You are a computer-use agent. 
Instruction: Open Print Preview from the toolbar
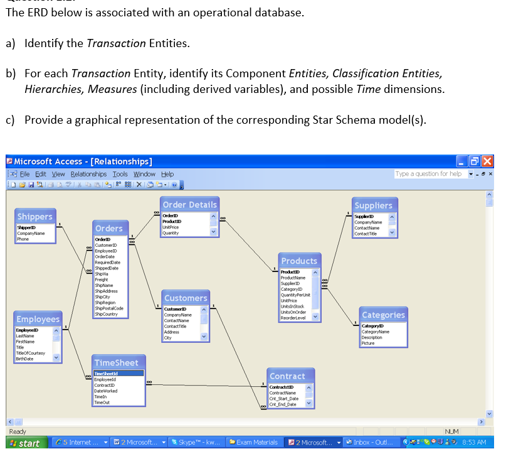60,185
